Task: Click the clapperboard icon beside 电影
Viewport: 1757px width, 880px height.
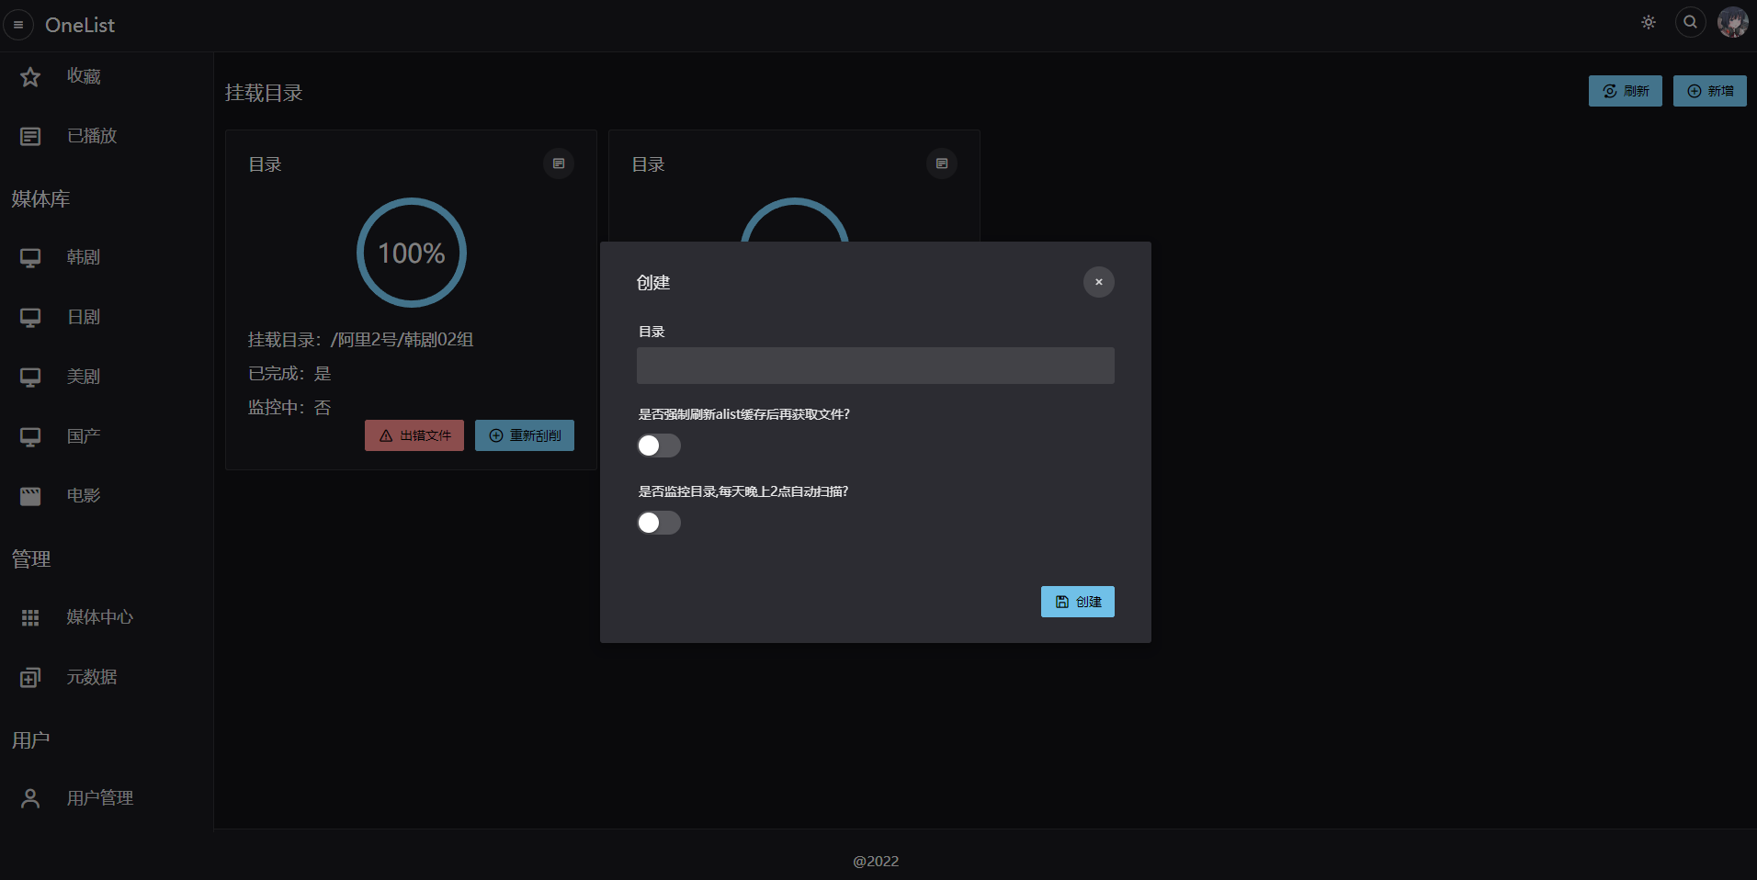Action: coord(30,497)
